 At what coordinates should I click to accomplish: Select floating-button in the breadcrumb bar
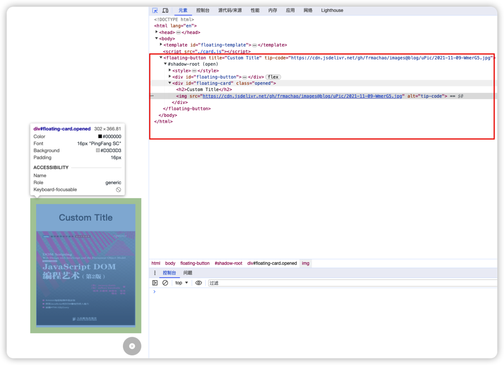pos(195,263)
